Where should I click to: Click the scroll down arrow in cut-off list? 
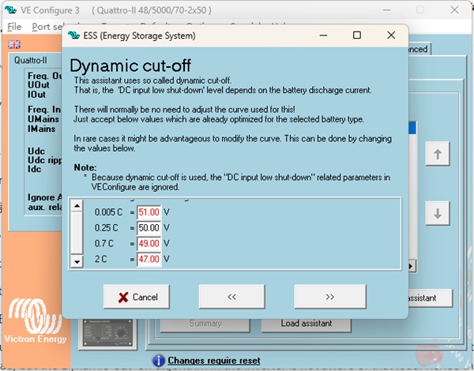77,261
